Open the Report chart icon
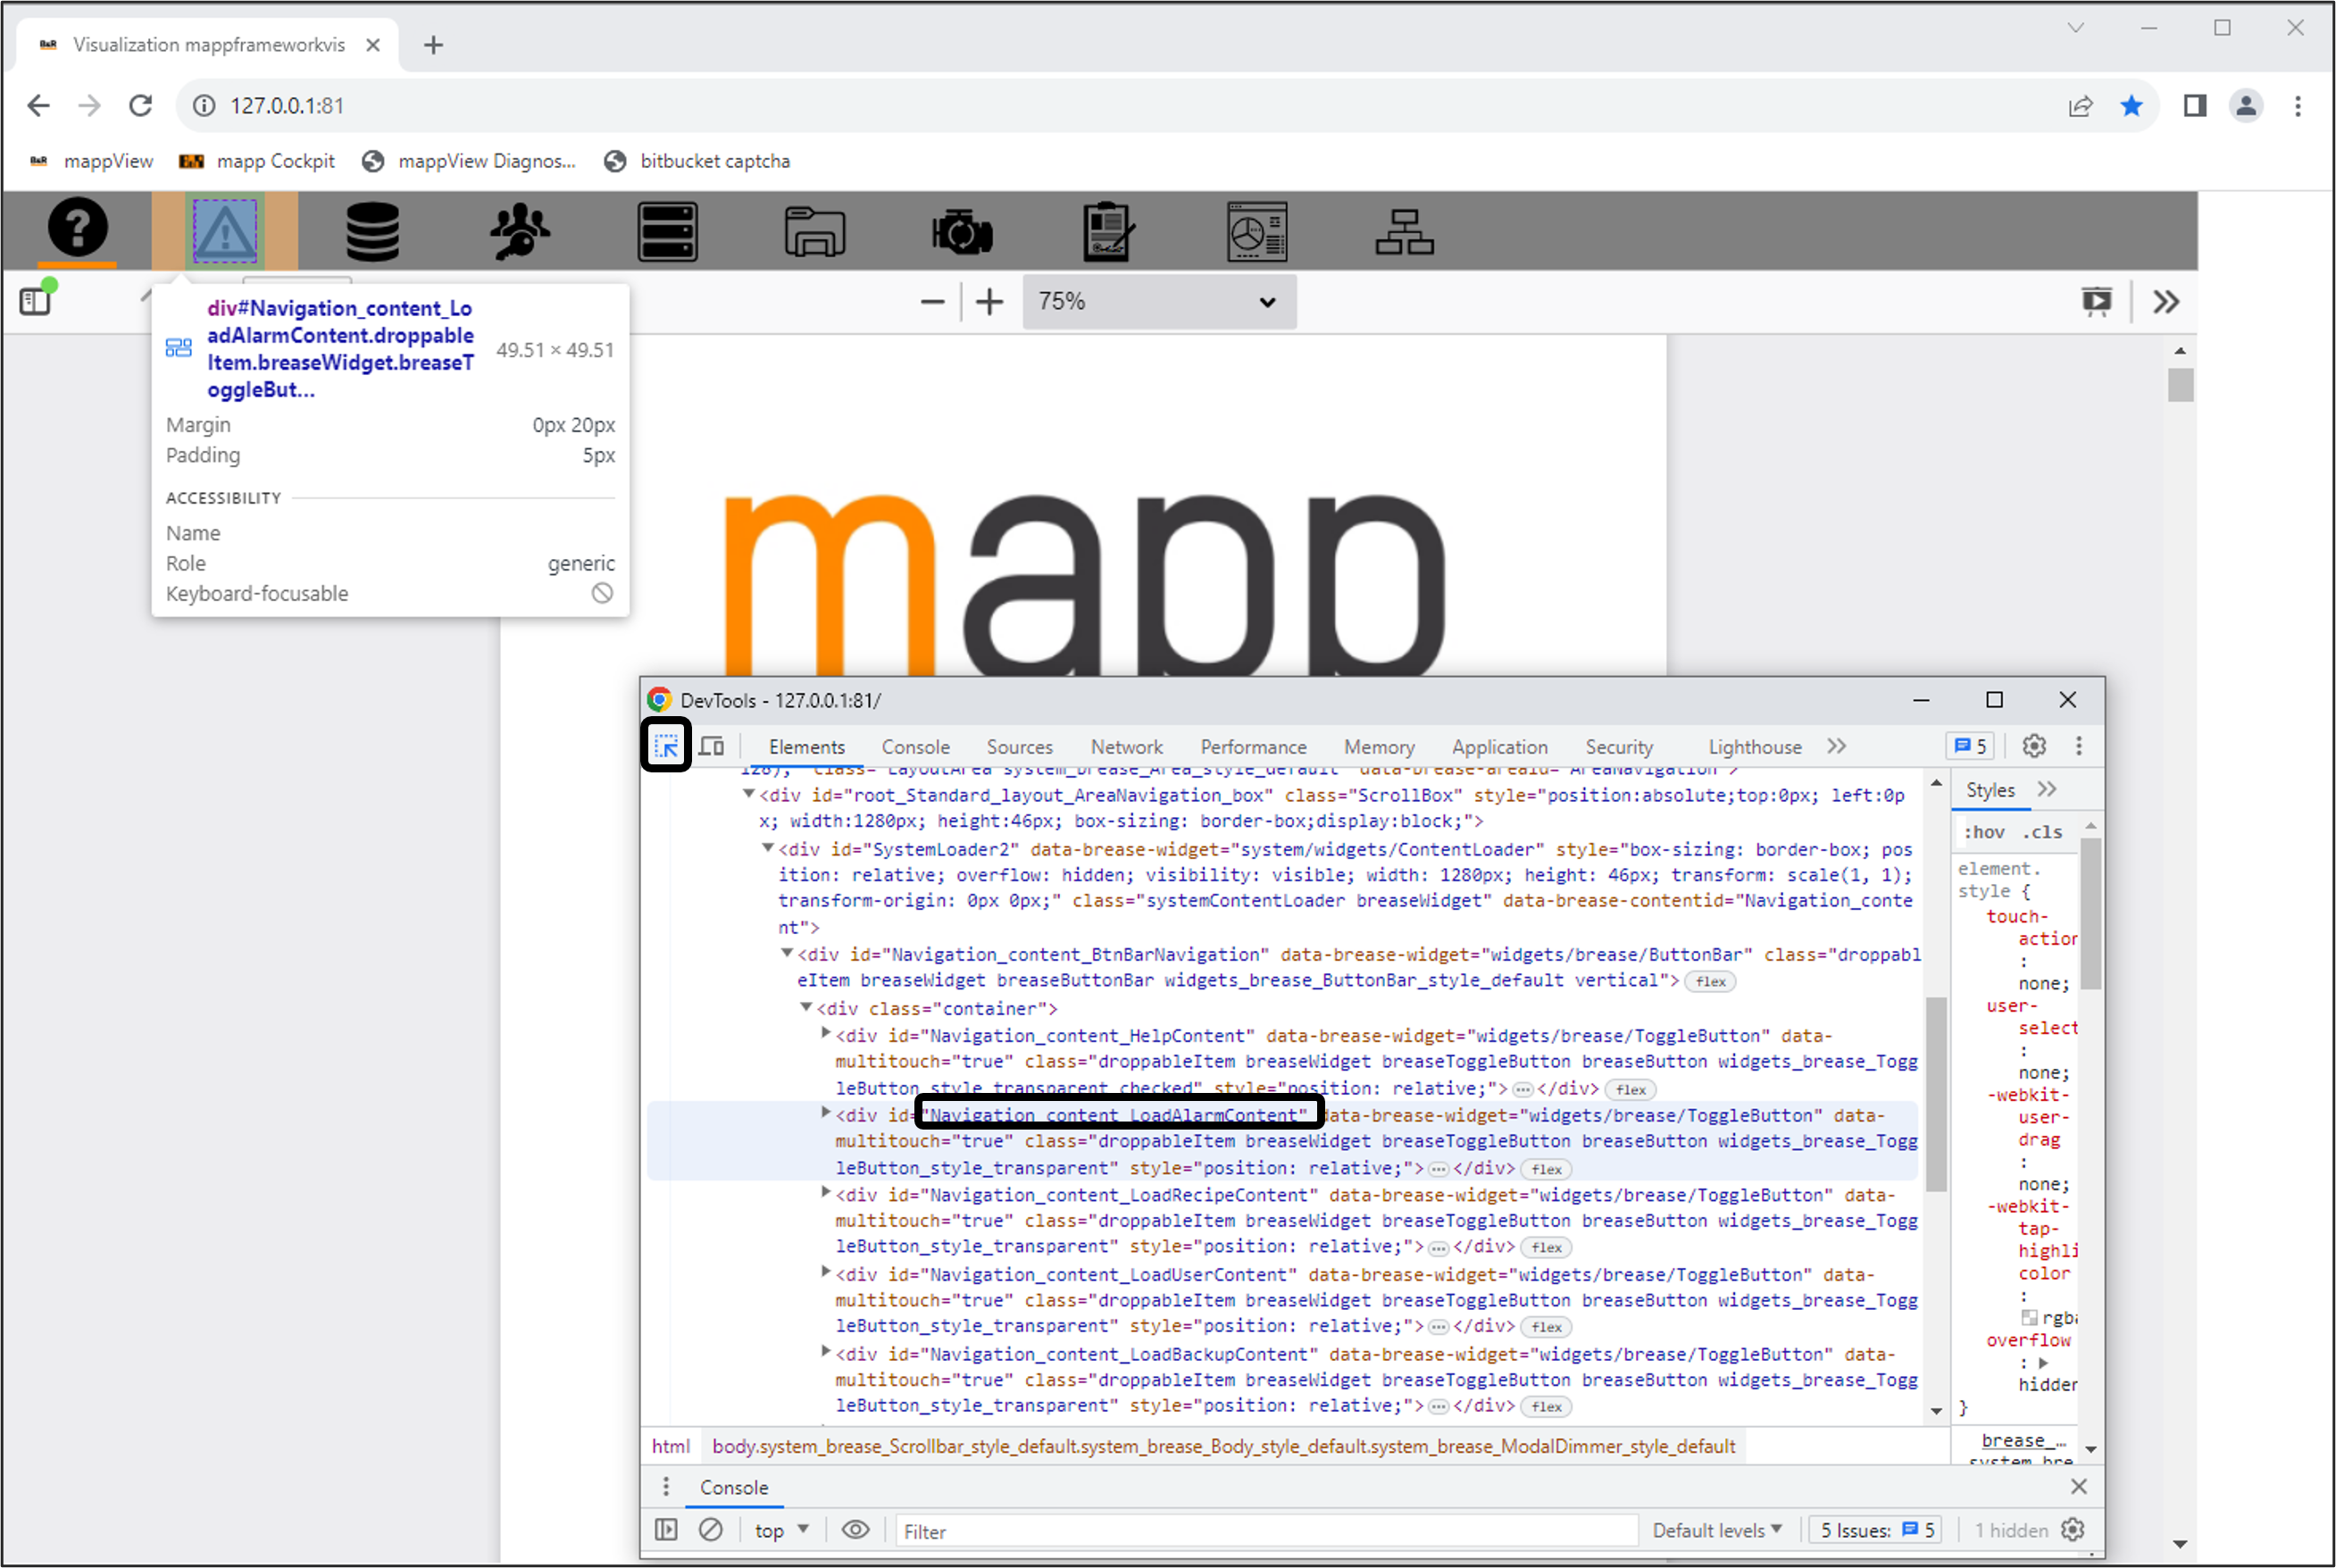 (x=1257, y=231)
